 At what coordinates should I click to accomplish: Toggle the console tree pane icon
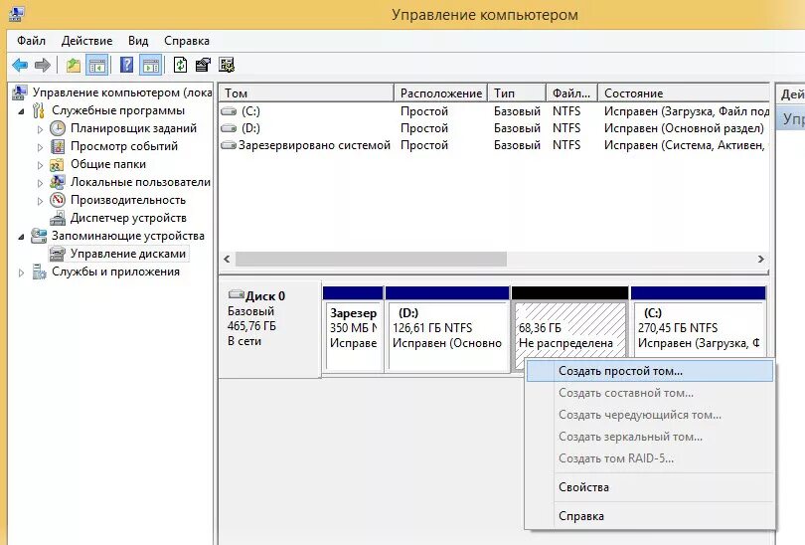tap(97, 66)
